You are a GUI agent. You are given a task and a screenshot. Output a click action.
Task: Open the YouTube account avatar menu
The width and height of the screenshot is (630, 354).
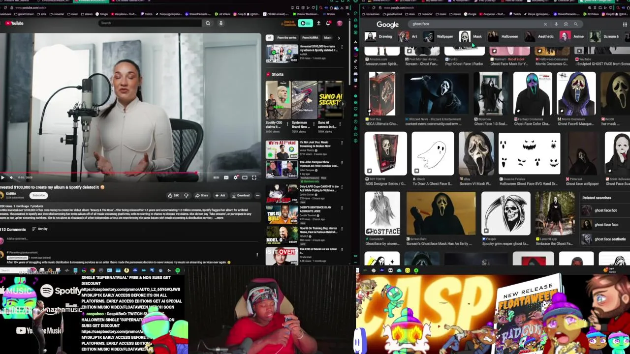click(x=339, y=23)
